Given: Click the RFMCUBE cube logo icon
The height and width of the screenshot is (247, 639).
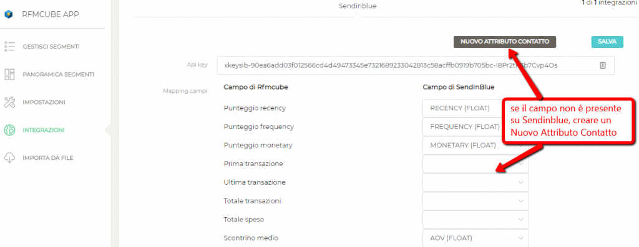Looking at the screenshot, I should 9,15.
